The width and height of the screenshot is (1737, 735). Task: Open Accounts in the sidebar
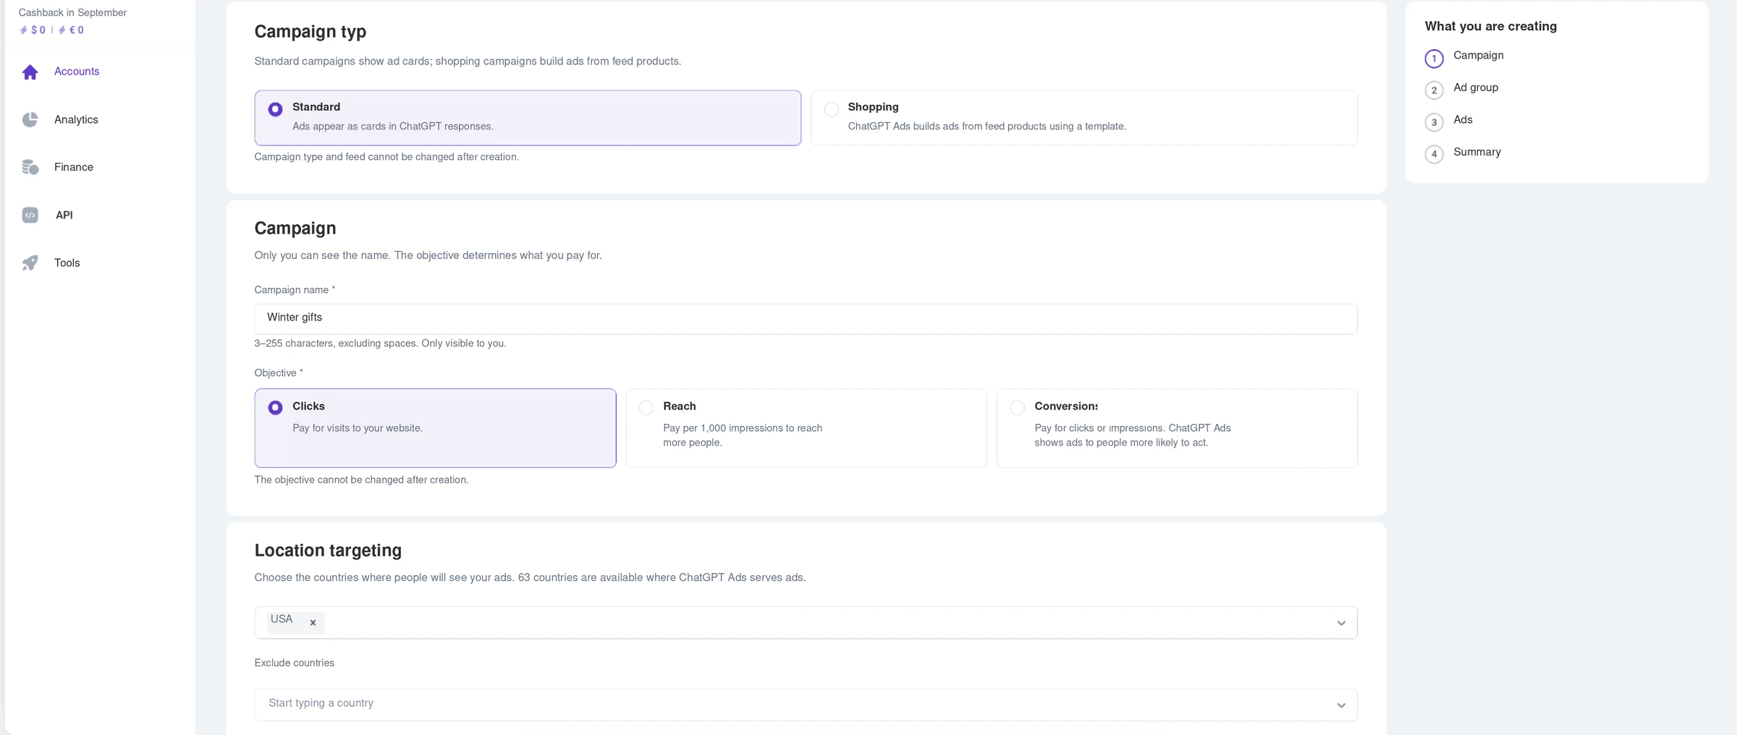(77, 71)
